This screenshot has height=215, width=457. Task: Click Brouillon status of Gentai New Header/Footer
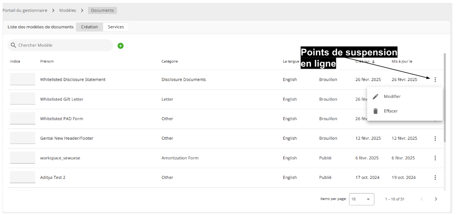pyautogui.click(x=328, y=139)
